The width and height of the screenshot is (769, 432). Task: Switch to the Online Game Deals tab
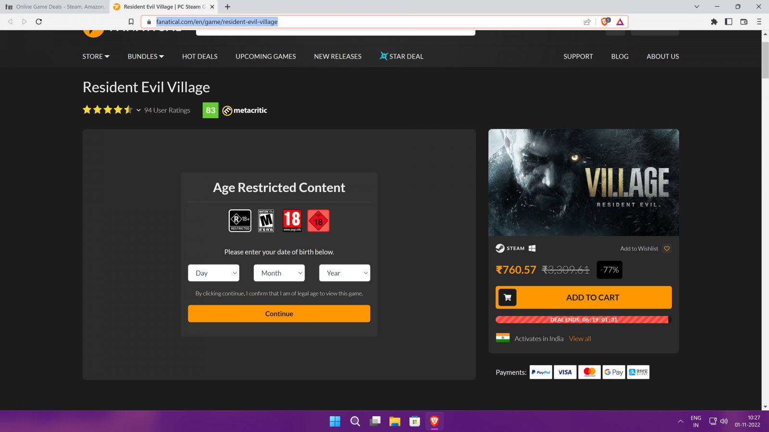click(x=55, y=7)
